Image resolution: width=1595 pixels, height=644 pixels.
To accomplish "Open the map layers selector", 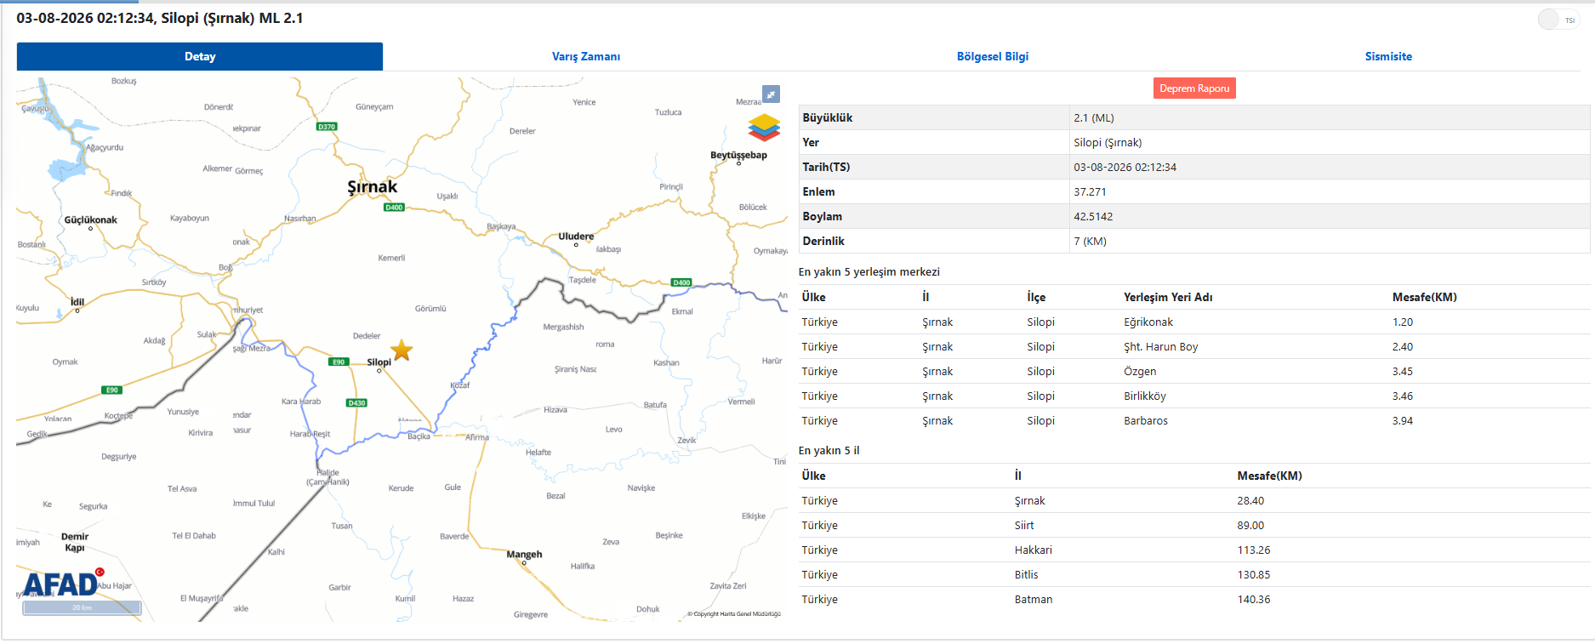I will [x=764, y=127].
